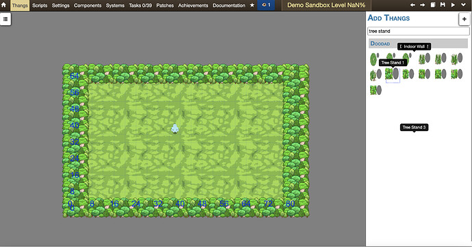Viewport: 472px width, 247px height.
Task: Toggle the watchers eye indicator
Action: (266, 5)
